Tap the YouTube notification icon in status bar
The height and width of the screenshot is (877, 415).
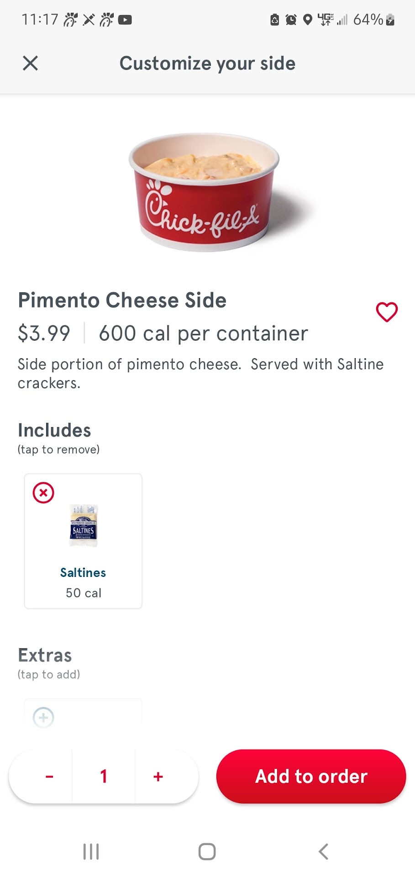125,20
